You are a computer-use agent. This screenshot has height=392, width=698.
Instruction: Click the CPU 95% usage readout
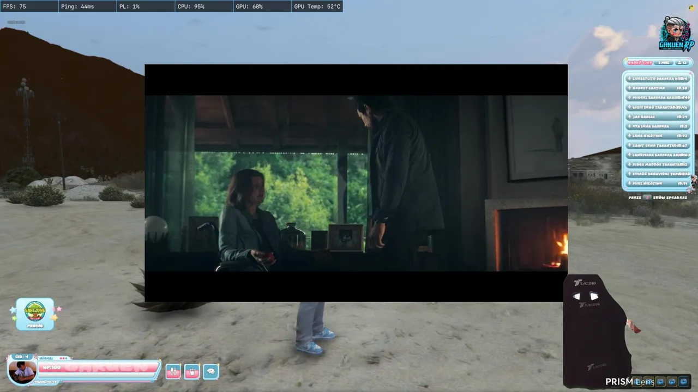coord(203,7)
